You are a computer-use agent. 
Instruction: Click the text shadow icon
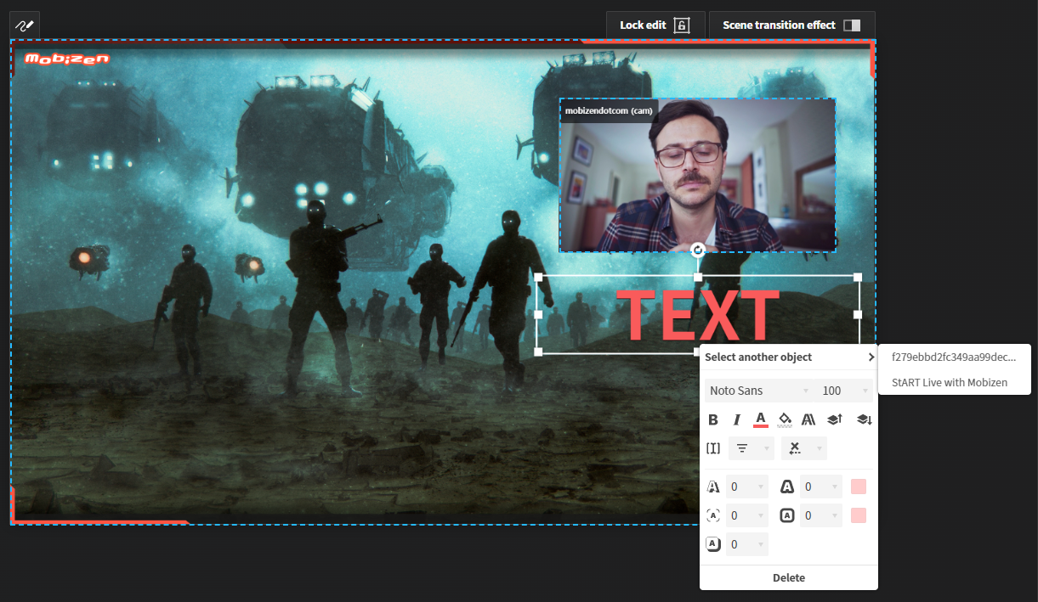pos(713,487)
